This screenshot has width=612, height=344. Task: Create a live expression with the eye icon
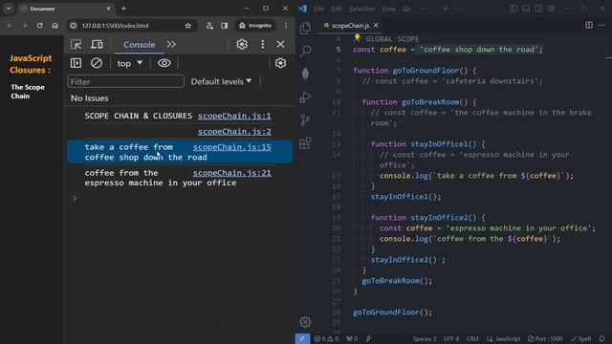coord(164,63)
